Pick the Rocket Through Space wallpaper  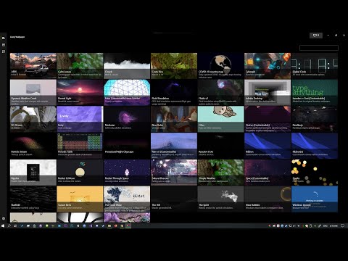pyautogui.click(x=127, y=173)
